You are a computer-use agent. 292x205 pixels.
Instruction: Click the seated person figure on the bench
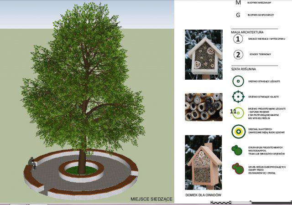(32, 163)
